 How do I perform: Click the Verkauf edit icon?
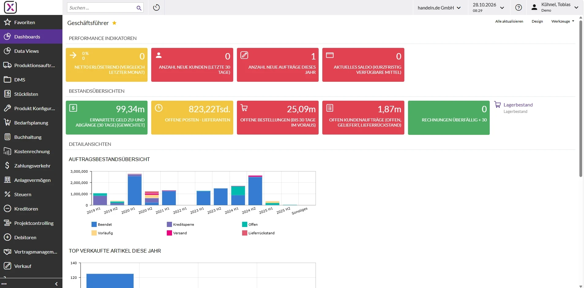7,266
